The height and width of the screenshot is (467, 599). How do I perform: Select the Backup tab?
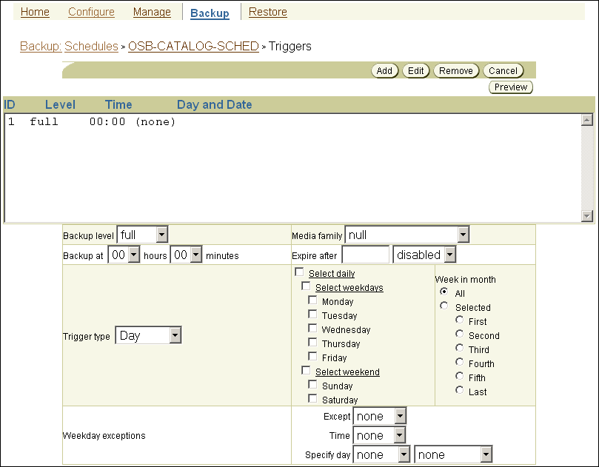pyautogui.click(x=210, y=13)
